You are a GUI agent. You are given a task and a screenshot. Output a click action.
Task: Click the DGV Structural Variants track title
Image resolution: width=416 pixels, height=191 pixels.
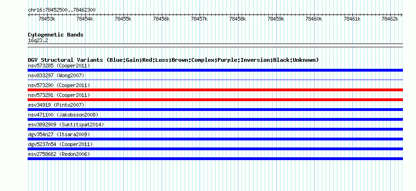click(173, 60)
